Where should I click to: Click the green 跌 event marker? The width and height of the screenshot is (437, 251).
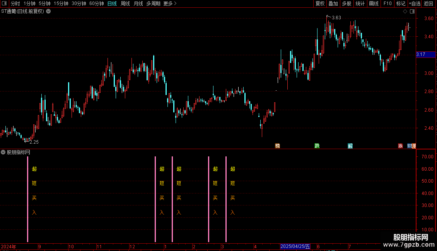pyautogui.click(x=317, y=146)
